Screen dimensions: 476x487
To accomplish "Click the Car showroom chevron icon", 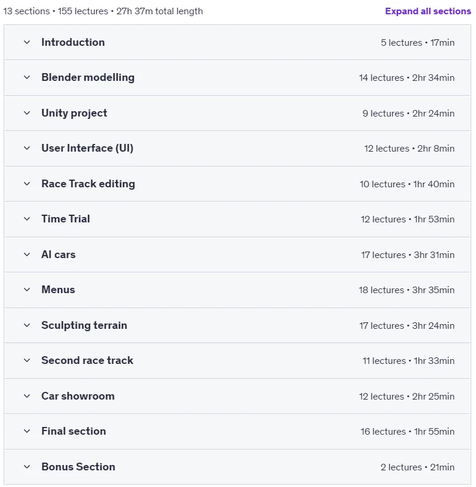I will [x=27, y=396].
